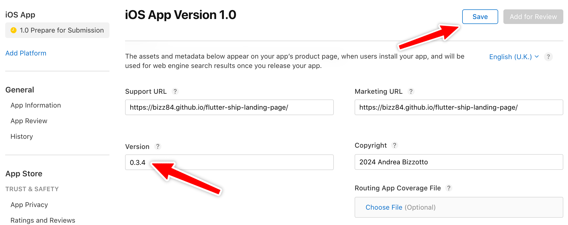Focus the Version input field

pyautogui.click(x=229, y=162)
